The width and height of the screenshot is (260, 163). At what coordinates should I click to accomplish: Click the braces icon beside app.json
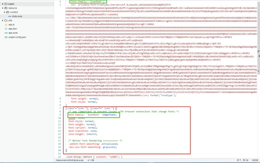[6, 29]
